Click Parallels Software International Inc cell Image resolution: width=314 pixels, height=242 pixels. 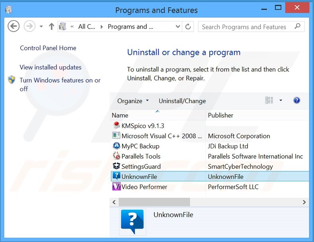(x=255, y=156)
